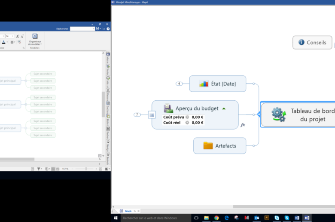Click in the Rechercher search field
The height and width of the screenshot is (222, 335).
click(x=82, y=29)
